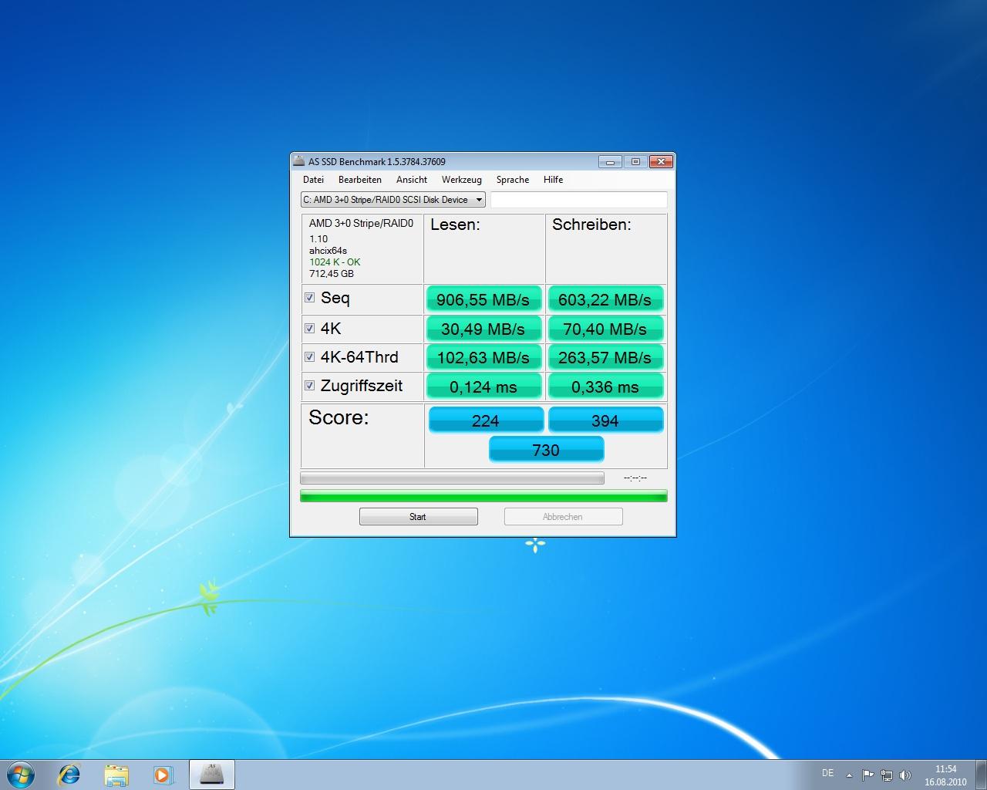Open the Bearbeiten menu
Viewport: 987px width, 790px height.
point(360,180)
